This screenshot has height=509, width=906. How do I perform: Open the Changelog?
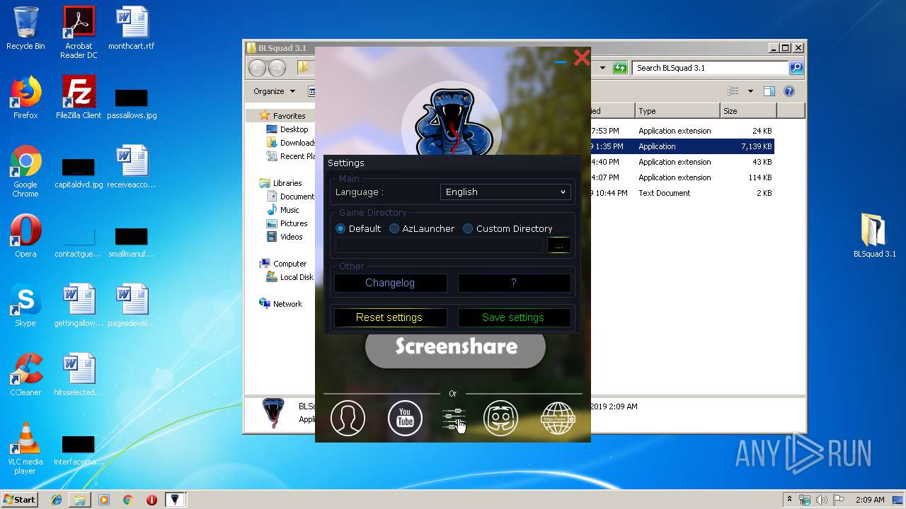click(x=390, y=283)
